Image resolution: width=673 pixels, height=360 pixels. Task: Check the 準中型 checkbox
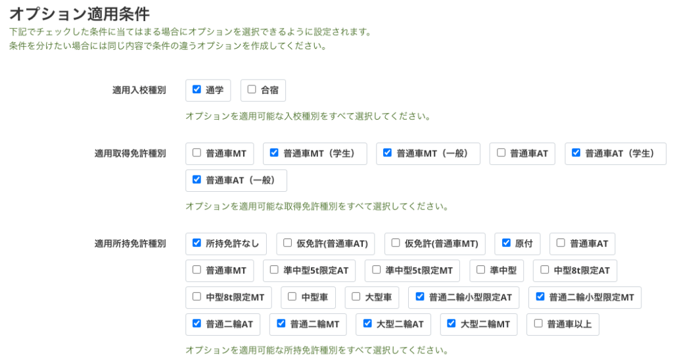point(480,269)
